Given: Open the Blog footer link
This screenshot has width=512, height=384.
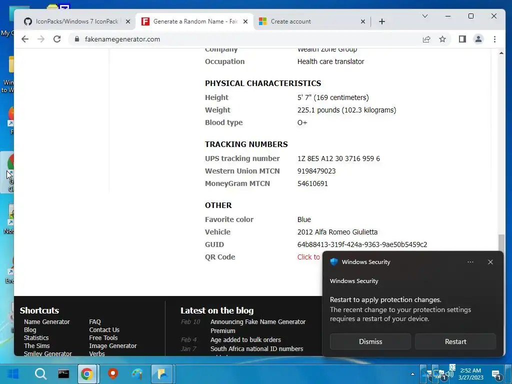Looking at the screenshot, I should pos(30,330).
